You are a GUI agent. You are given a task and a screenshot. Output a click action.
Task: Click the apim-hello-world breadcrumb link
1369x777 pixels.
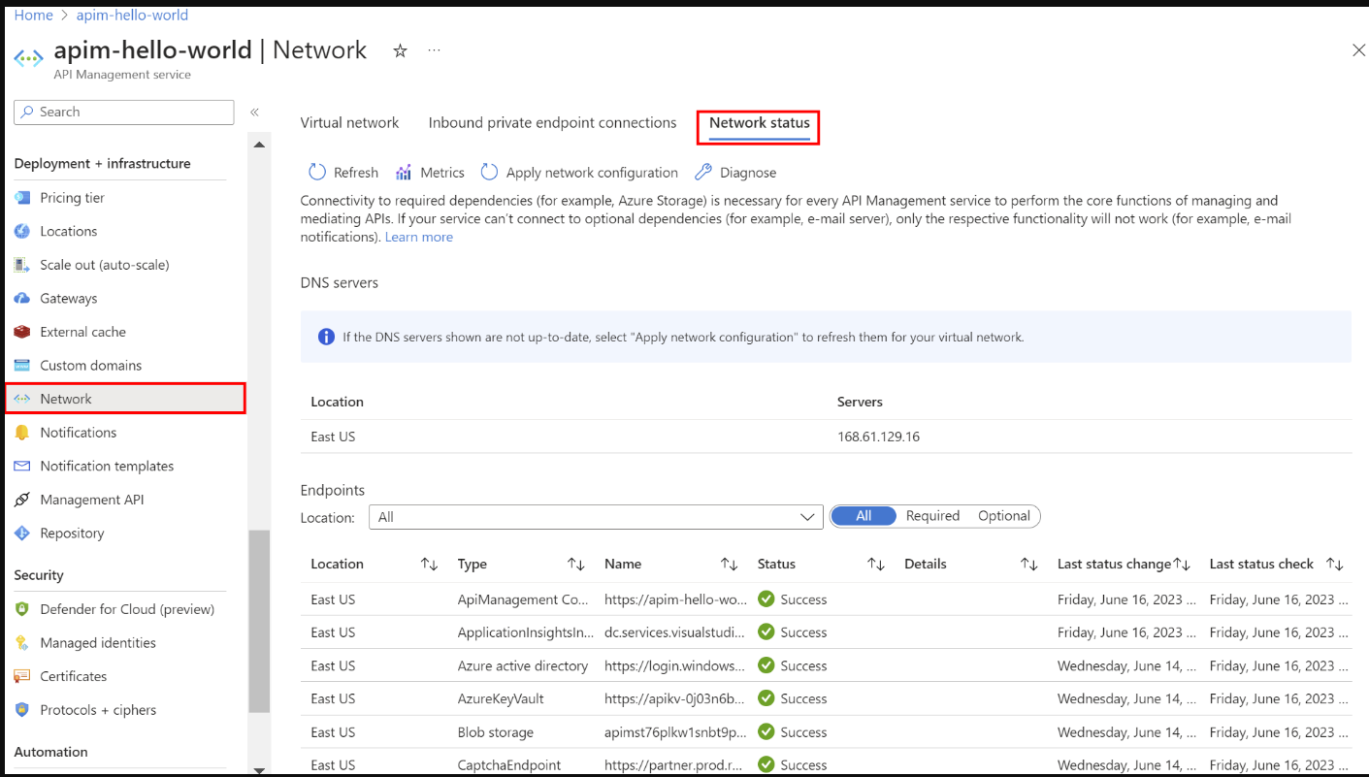(x=133, y=16)
